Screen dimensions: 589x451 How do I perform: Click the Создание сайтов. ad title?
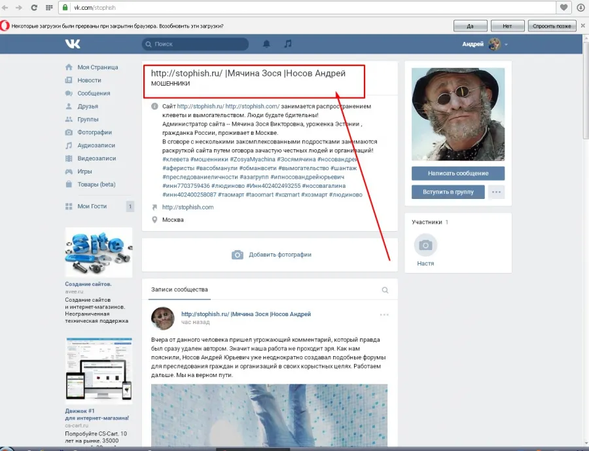coord(88,284)
